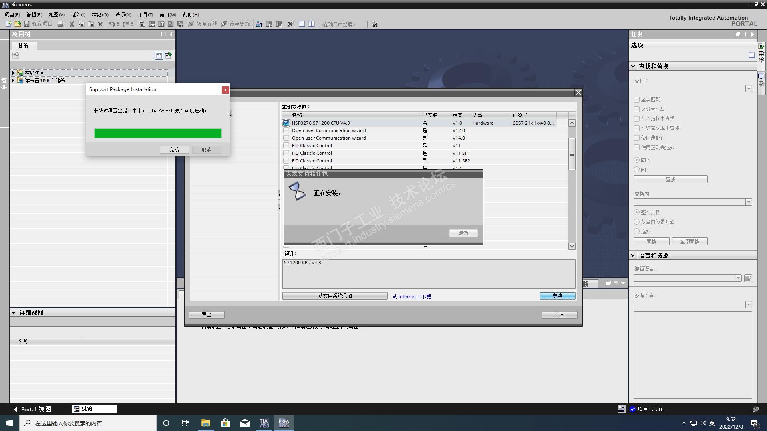
Task: Click the project search input field
Action: pyautogui.click(x=343, y=24)
